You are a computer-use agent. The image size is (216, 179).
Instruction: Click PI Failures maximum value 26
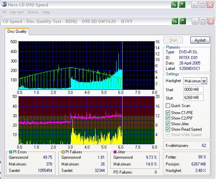click(103, 164)
